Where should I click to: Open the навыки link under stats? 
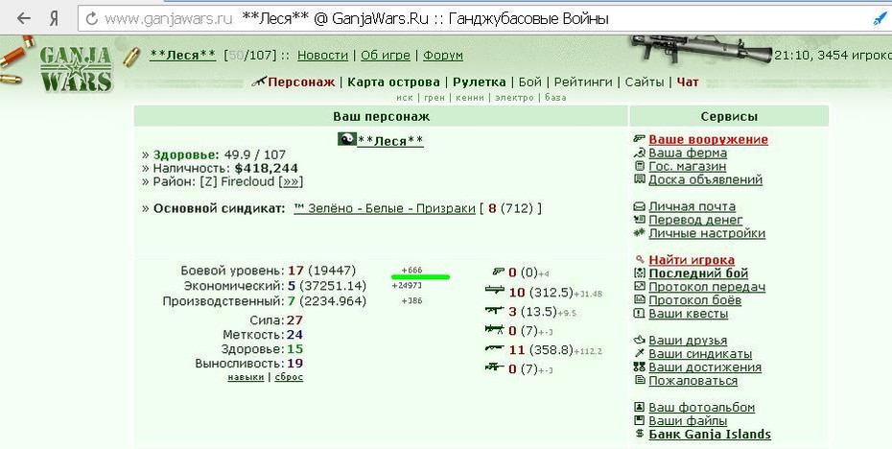click(x=246, y=377)
